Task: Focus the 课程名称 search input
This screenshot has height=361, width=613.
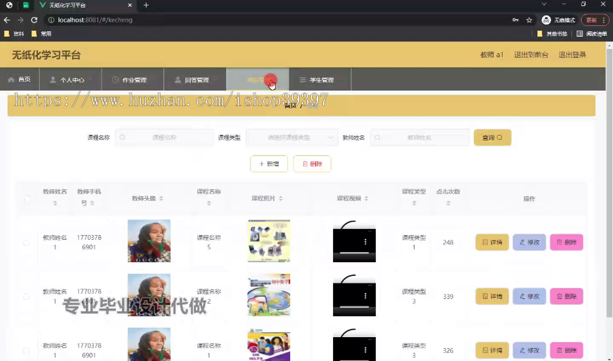Action: [x=165, y=138]
